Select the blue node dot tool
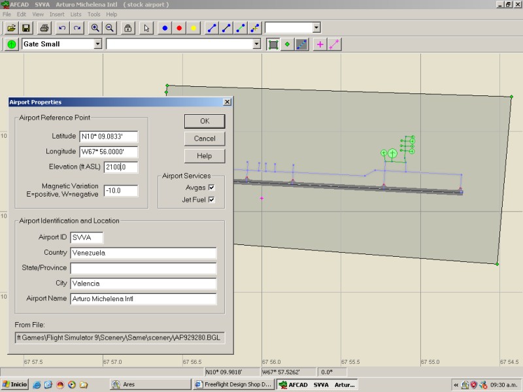Screen dimensions: 523x392 tap(165, 28)
